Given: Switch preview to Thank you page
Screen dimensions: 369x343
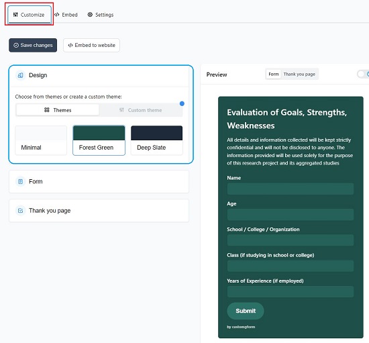Looking at the screenshot, I should (299, 74).
